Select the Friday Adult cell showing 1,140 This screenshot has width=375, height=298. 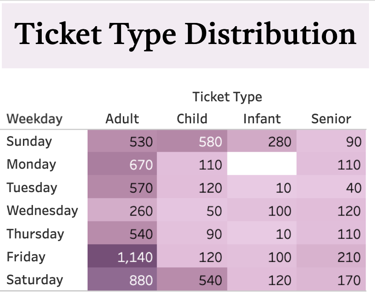coord(122,256)
